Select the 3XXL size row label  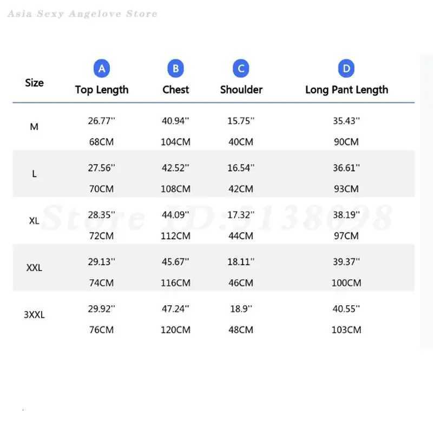(34, 315)
